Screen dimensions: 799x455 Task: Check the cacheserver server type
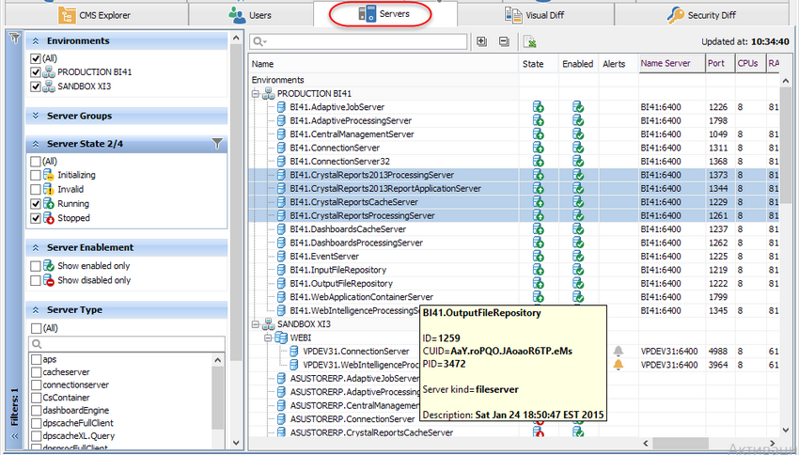click(36, 372)
